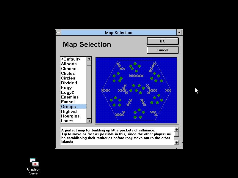The height and width of the screenshot is (178, 238).
Task: Click the map list scrollbar thumb
Action: (89, 63)
